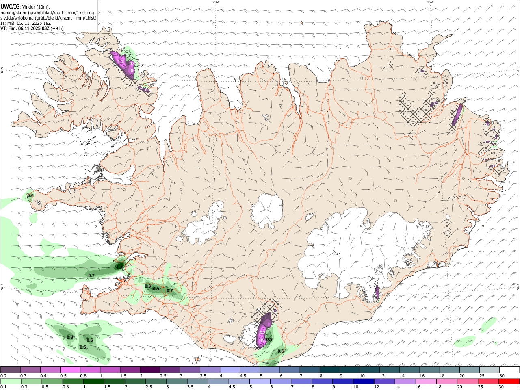The height and width of the screenshot is (390, 520).
Task: Click the '15W' longitude label
Action: coord(430,2)
